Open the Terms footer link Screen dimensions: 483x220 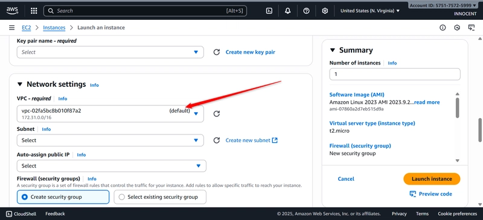[422, 213]
